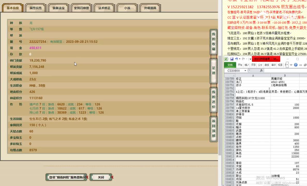Click the heart-shaped favorite icon near ribbon tabs

291,65
